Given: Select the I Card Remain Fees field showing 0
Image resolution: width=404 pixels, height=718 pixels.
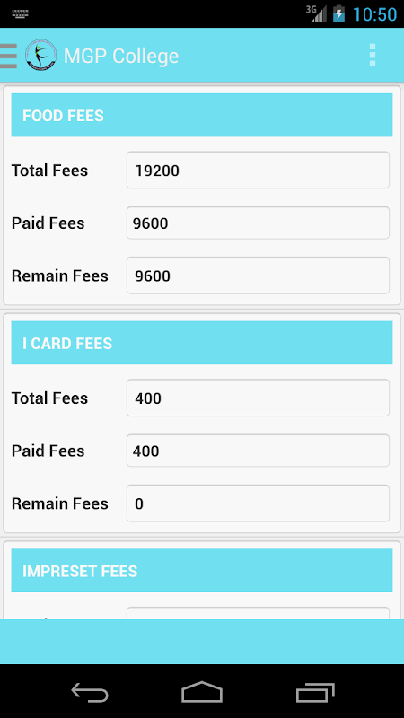Looking at the screenshot, I should (x=258, y=503).
